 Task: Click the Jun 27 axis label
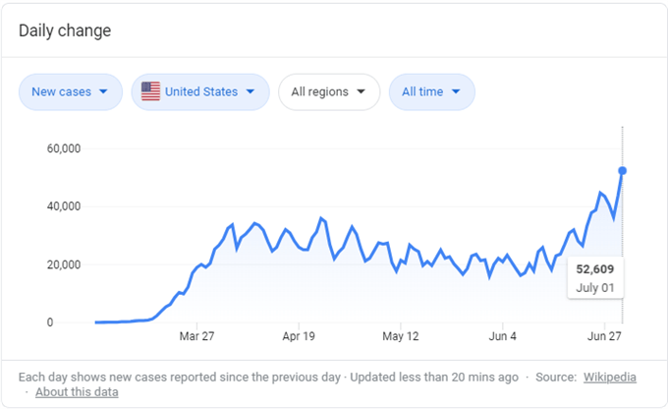point(604,336)
